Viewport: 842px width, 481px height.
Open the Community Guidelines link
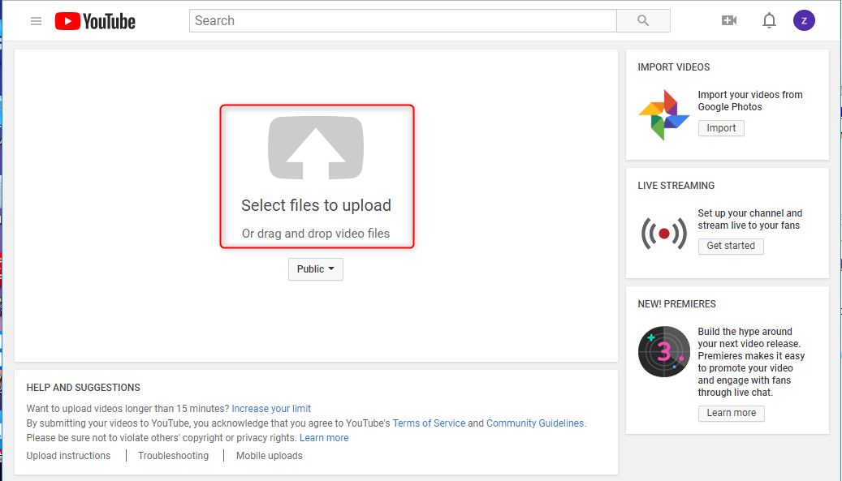pos(535,423)
